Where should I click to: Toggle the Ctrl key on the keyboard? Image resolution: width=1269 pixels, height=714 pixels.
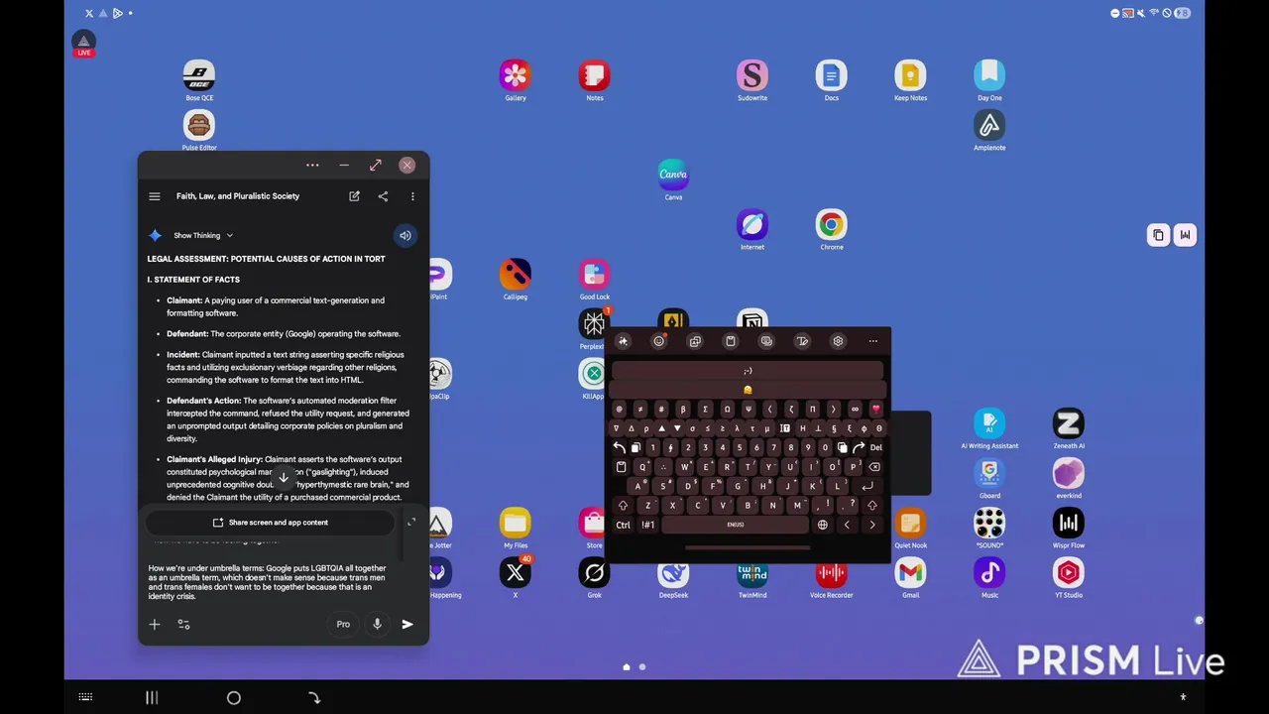click(623, 525)
